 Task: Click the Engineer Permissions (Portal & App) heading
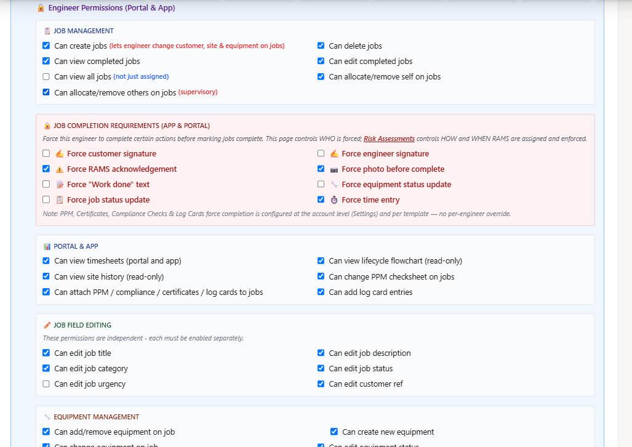(111, 7)
